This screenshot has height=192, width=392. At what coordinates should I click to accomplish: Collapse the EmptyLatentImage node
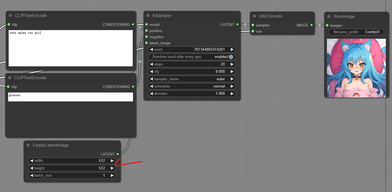[x=28, y=145]
